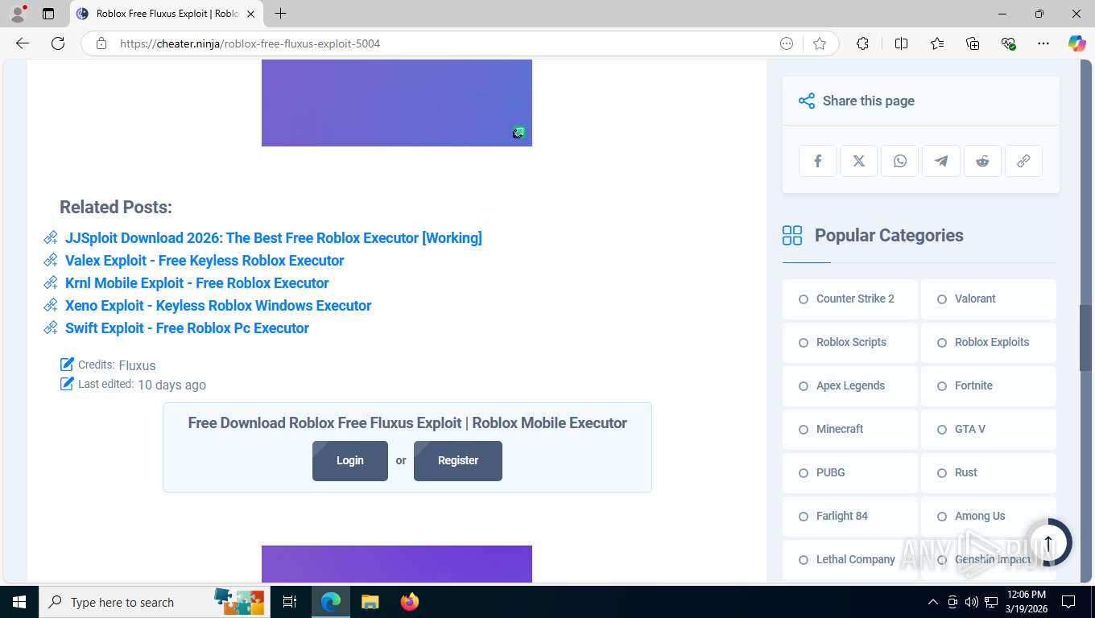Open Swift Exploit Pc Executor post

click(187, 328)
